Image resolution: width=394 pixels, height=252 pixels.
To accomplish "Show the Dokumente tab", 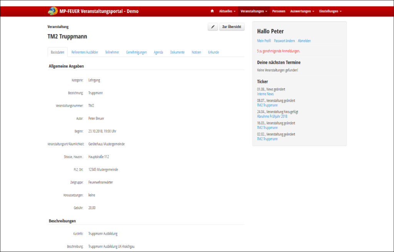I will pos(177,52).
